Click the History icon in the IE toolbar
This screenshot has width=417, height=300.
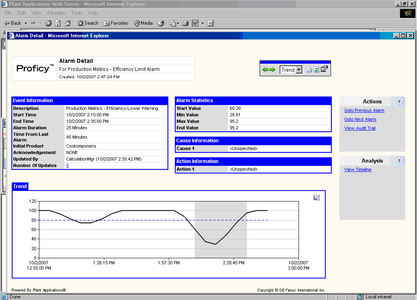[161, 23]
